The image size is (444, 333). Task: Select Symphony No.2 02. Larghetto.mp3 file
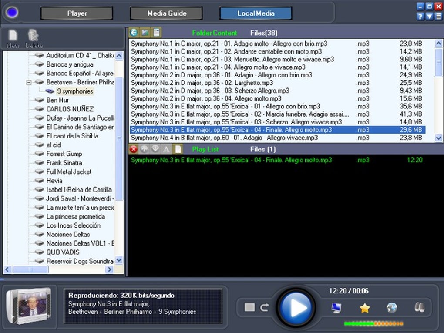click(278, 83)
